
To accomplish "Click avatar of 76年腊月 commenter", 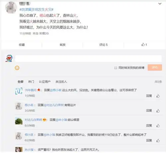I will point(19,91).
